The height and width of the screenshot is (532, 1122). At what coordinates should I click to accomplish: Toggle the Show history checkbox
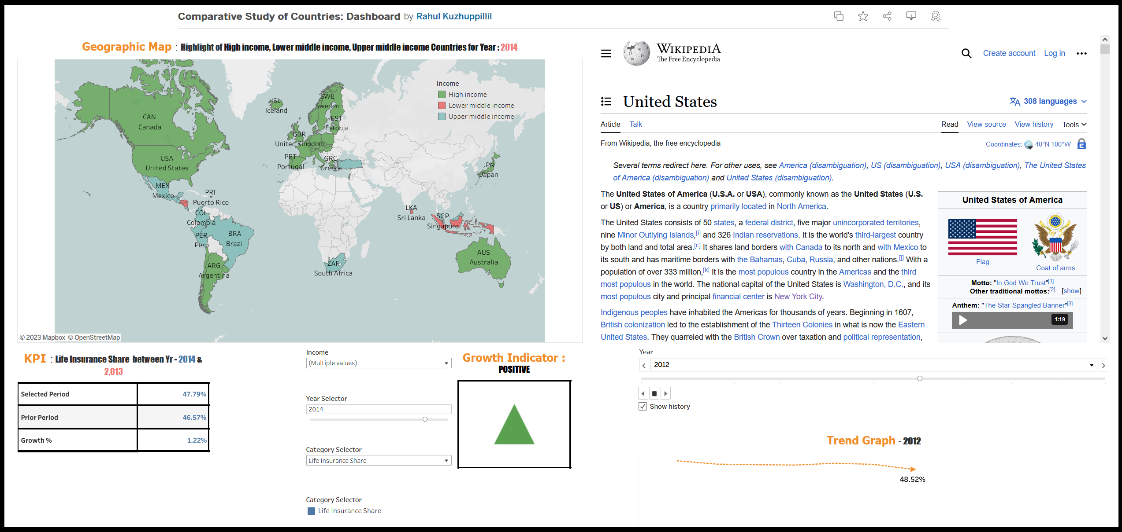point(643,407)
